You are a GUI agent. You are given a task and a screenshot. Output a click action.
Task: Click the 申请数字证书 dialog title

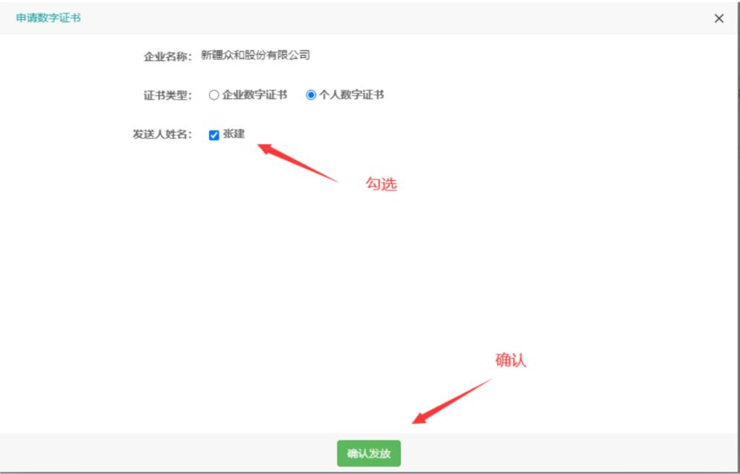(48, 18)
